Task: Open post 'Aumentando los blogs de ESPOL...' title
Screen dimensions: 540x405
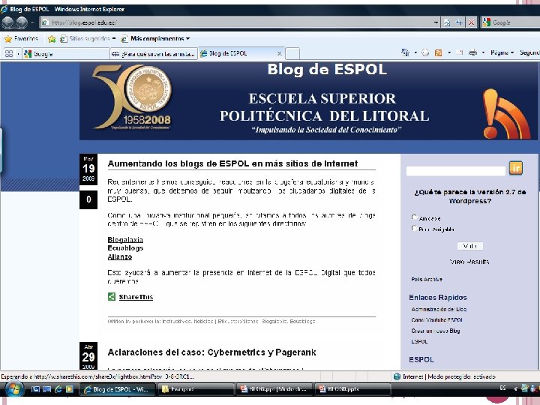Action: click(232, 163)
